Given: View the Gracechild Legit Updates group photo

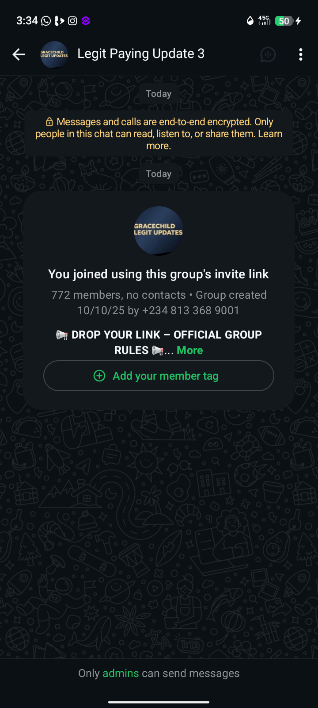Looking at the screenshot, I should [159, 231].
